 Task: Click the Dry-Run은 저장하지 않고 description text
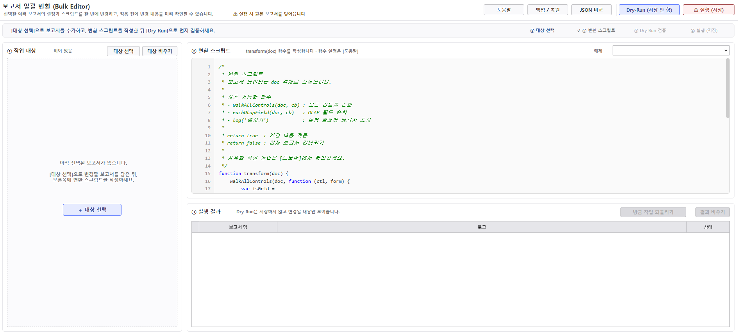288,212
